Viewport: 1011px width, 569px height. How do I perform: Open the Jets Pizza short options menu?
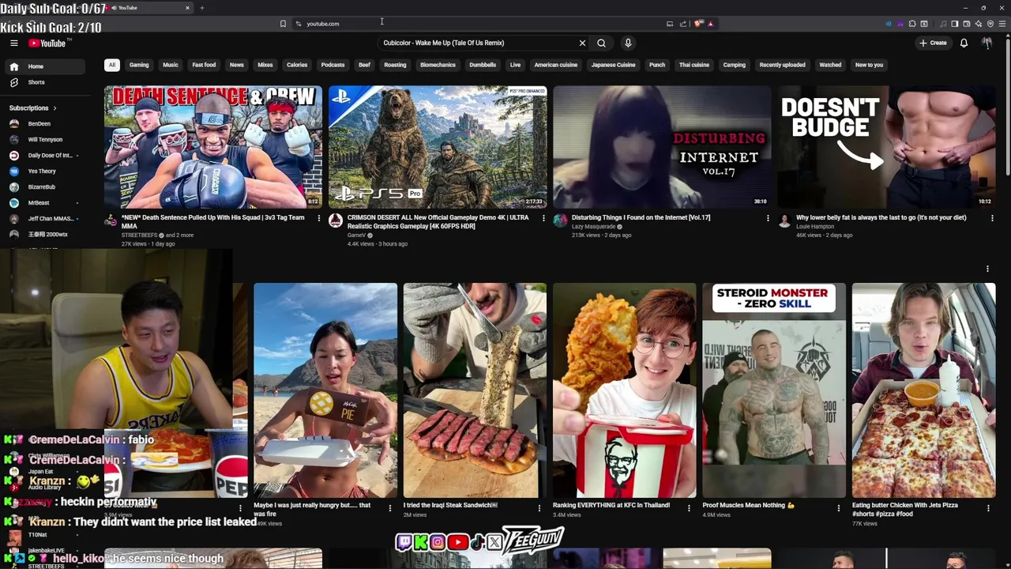click(988, 508)
